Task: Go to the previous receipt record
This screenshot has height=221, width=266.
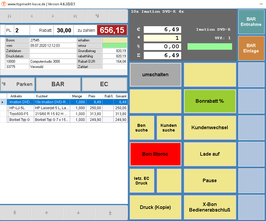Action: 32,16
